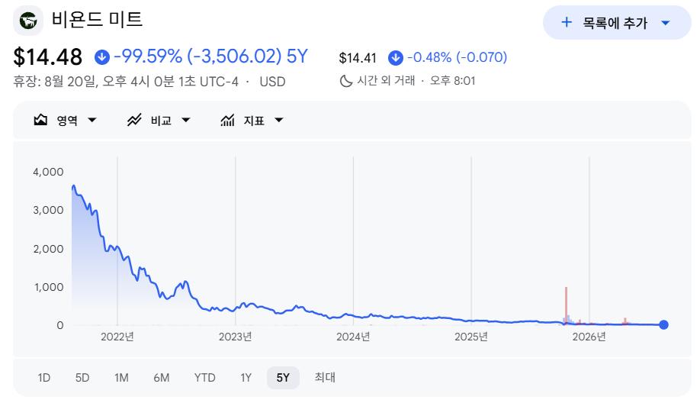Image resolution: width=700 pixels, height=403 pixels.
Task: Click the blue end-point marker on chart line
Action: click(663, 325)
